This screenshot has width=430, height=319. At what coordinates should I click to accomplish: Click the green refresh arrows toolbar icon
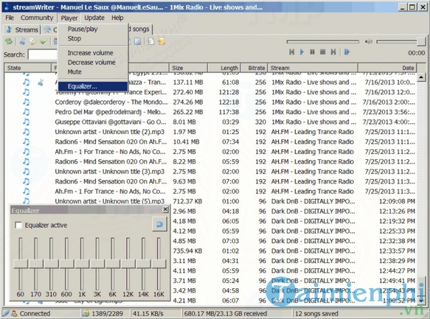(x=9, y=42)
